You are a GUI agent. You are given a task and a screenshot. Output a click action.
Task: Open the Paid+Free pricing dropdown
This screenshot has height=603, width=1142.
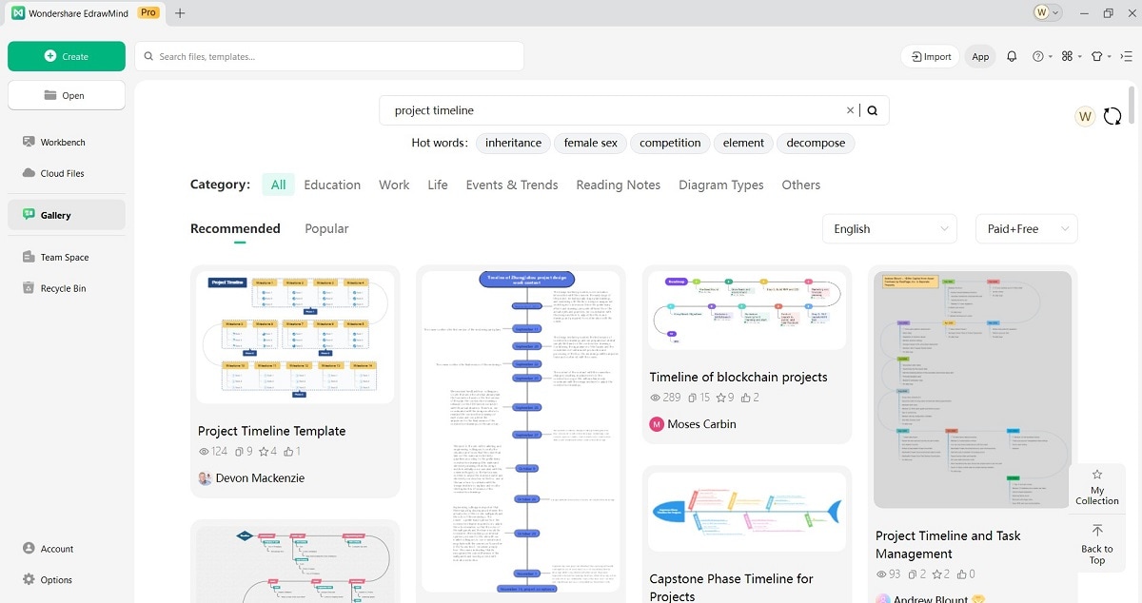[1026, 228]
